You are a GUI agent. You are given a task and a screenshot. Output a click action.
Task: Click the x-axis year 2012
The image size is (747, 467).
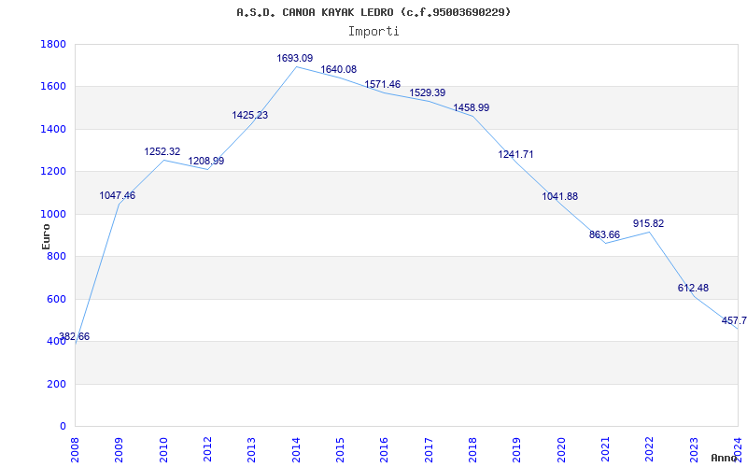[x=207, y=450]
